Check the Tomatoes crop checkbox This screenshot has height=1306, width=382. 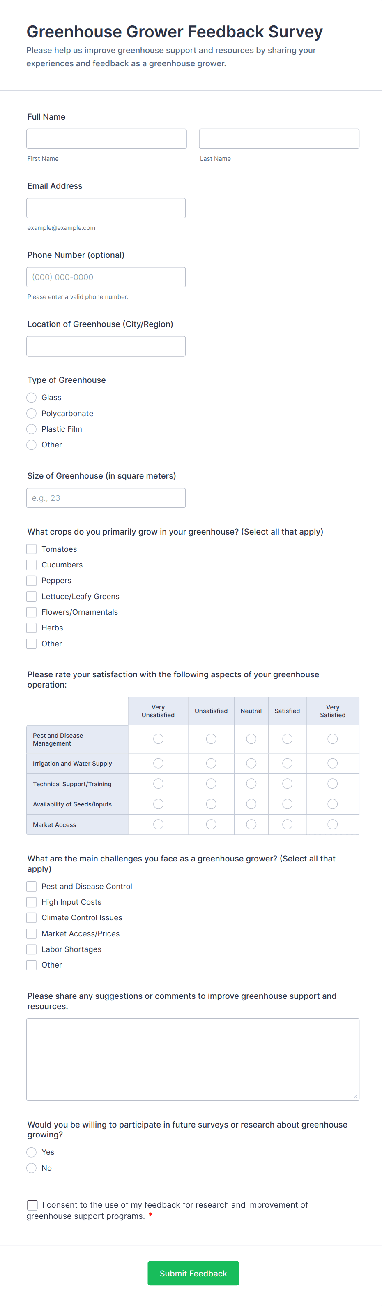[x=31, y=549]
